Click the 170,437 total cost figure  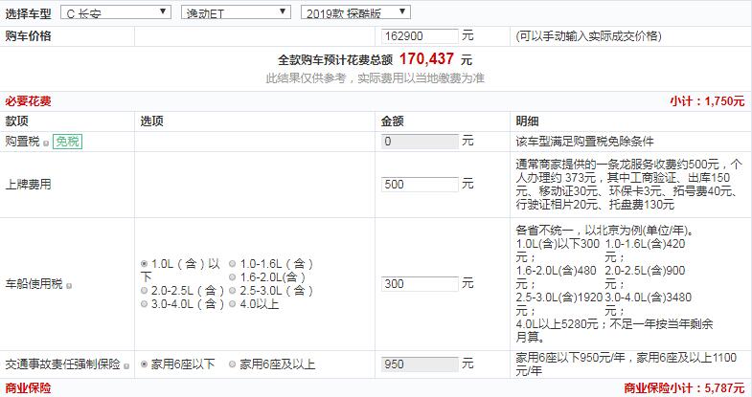(x=426, y=59)
